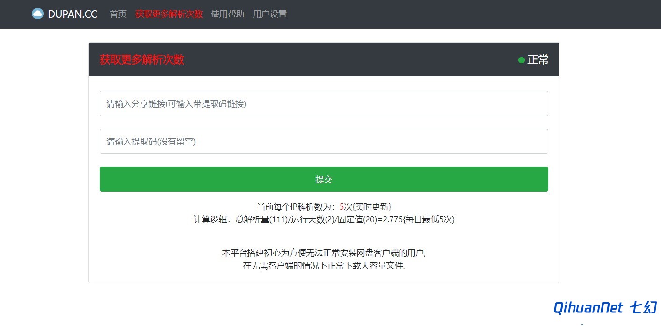661x327 pixels.
Task: Open the DUPAN.CC brand link
Action: pyautogui.click(x=65, y=14)
